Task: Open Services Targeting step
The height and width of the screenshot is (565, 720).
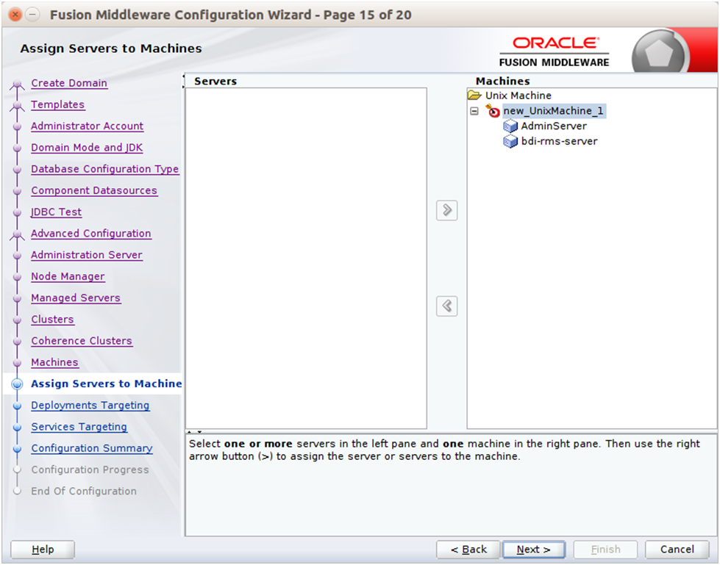Action: pos(79,427)
